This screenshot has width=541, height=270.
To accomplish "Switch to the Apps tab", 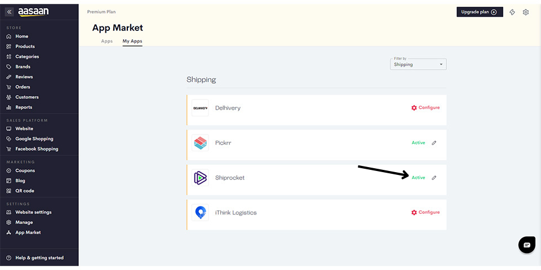I will click(x=107, y=41).
